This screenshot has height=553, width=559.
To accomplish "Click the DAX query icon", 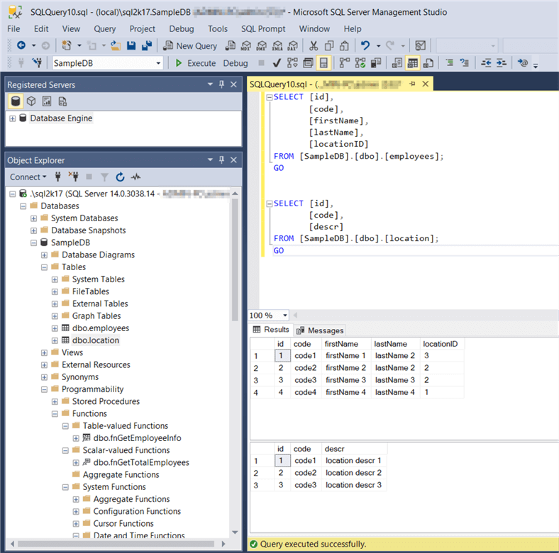I will click(293, 45).
